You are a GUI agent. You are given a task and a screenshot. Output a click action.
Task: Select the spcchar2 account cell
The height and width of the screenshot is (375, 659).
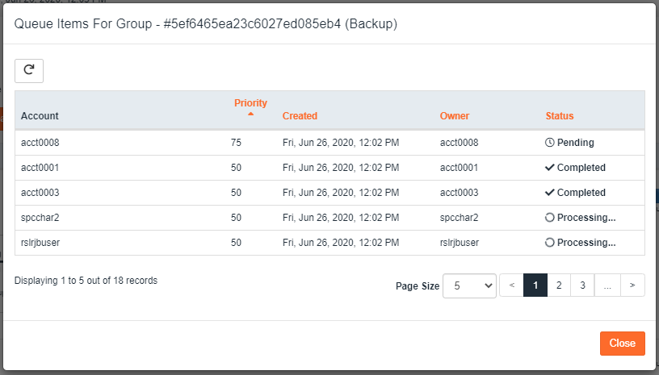tap(40, 218)
